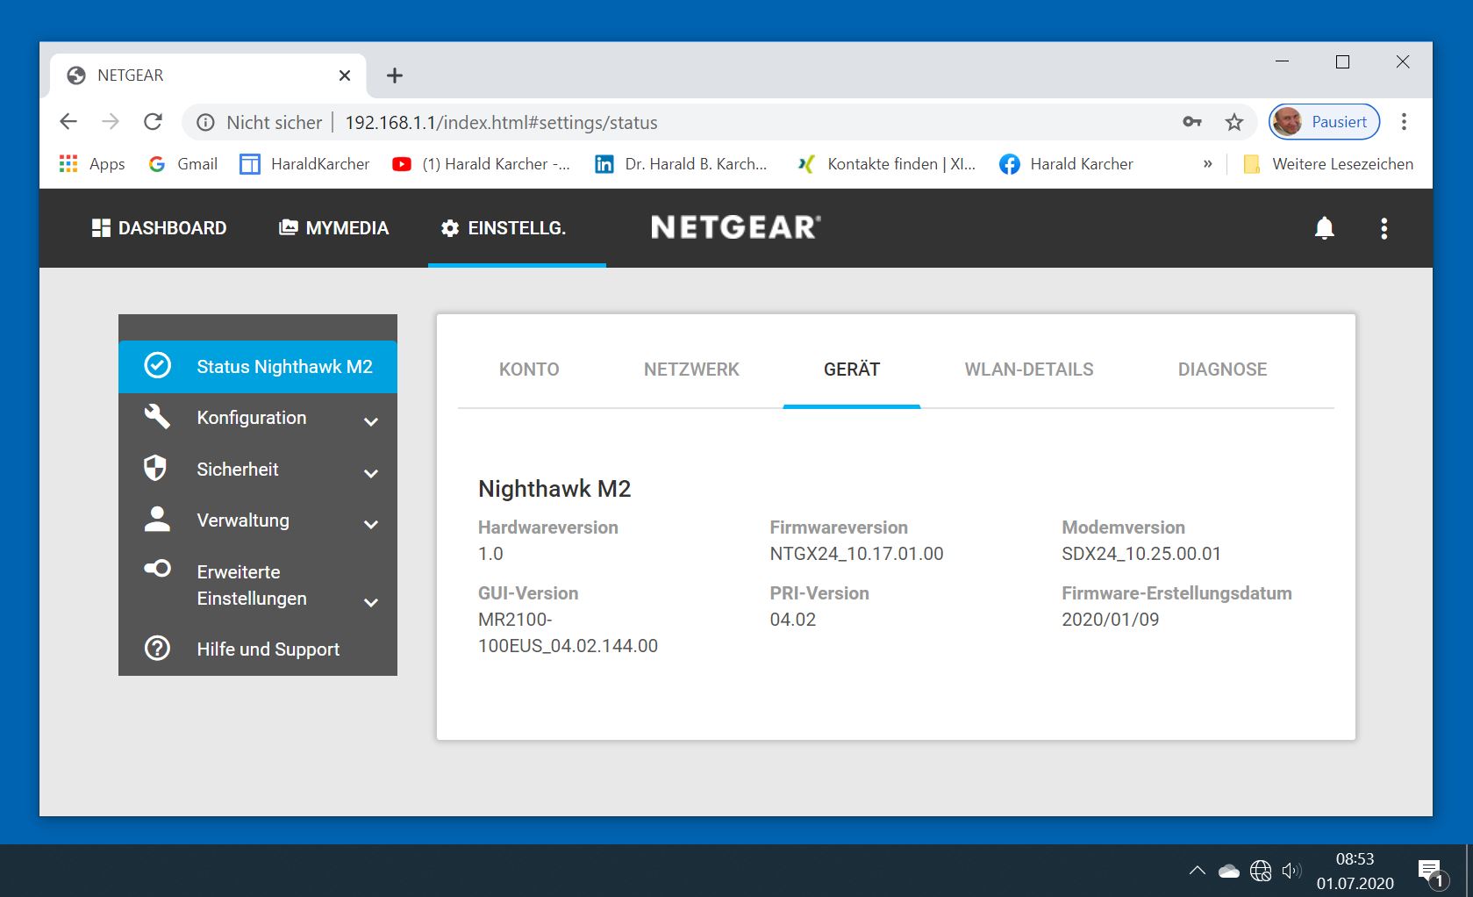Open the NETGEAR three-dot options menu
The height and width of the screenshot is (897, 1473).
[x=1384, y=228]
